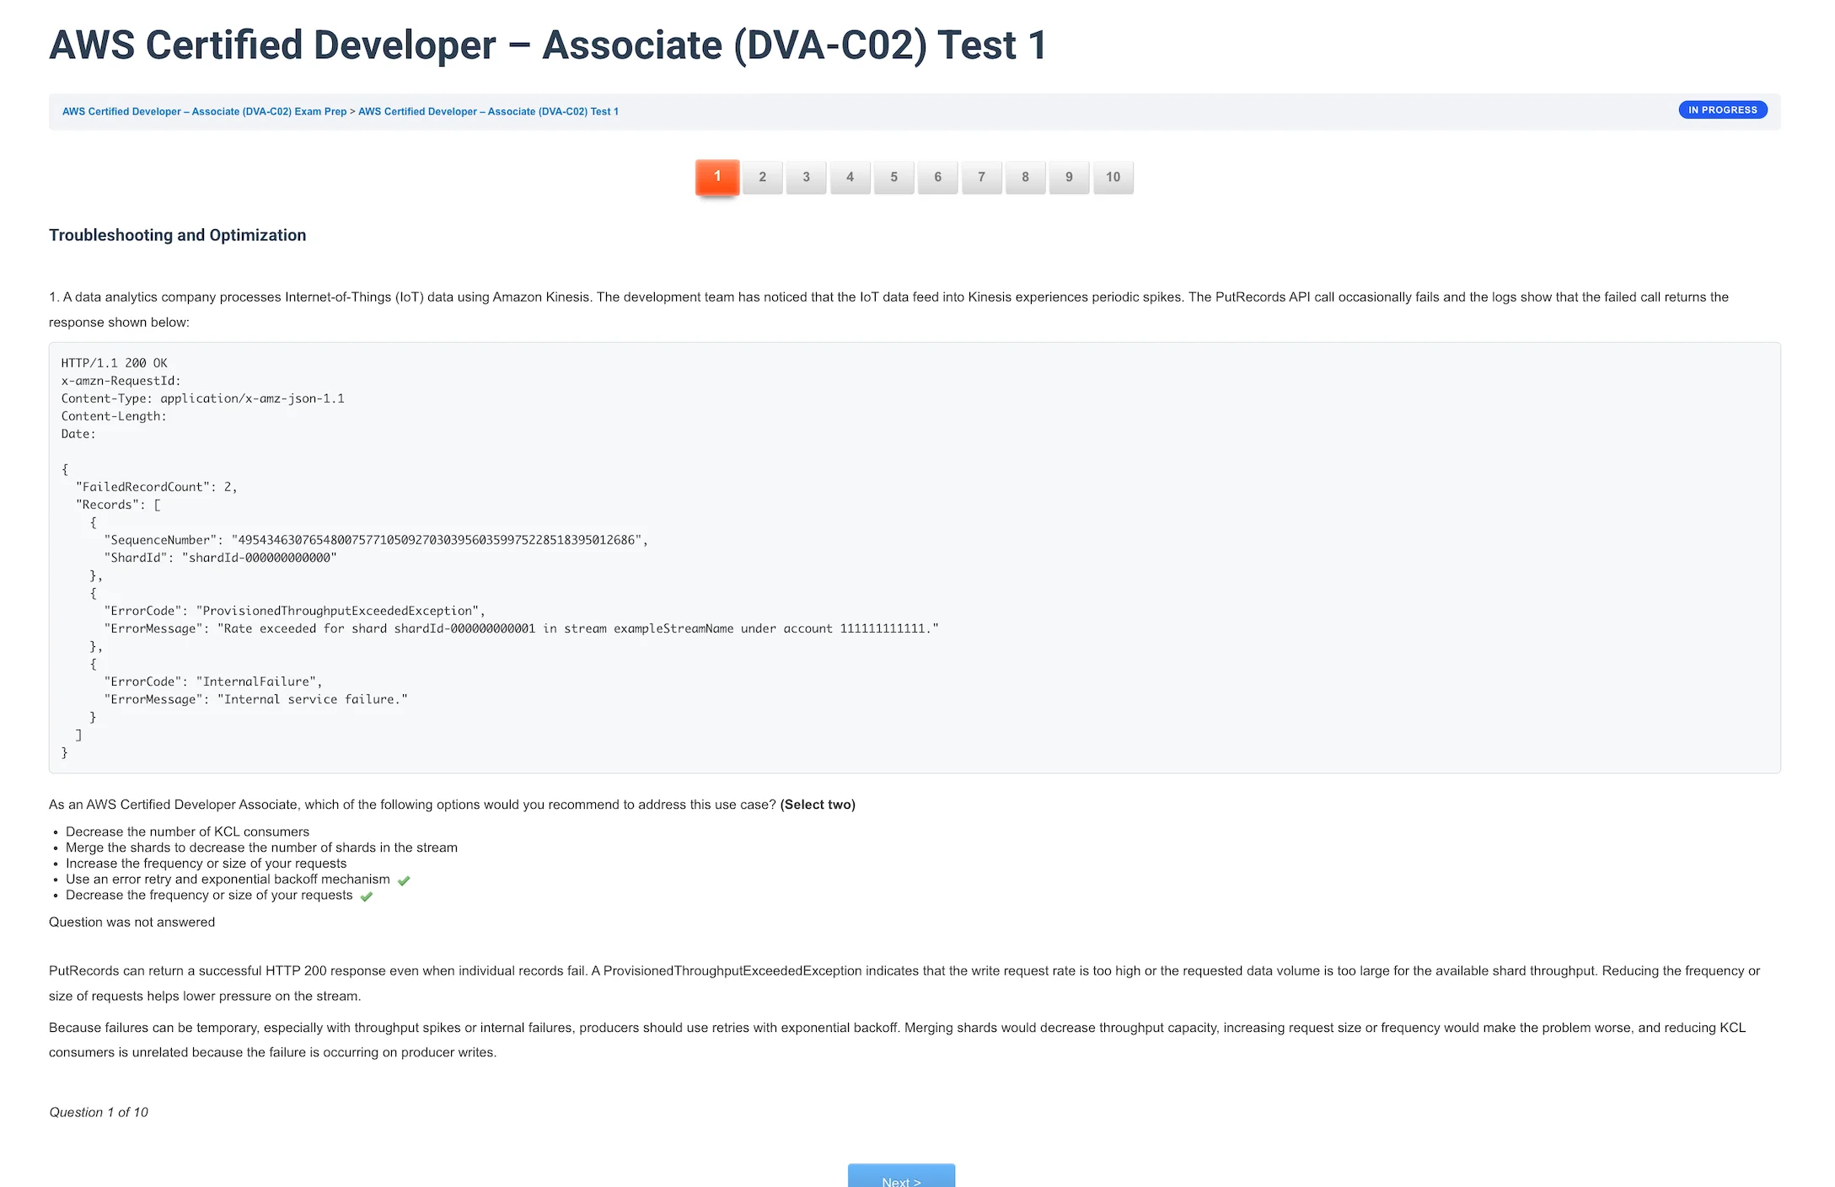Jump to question 2
Image resolution: width=1835 pixels, height=1187 pixels.
(x=763, y=177)
